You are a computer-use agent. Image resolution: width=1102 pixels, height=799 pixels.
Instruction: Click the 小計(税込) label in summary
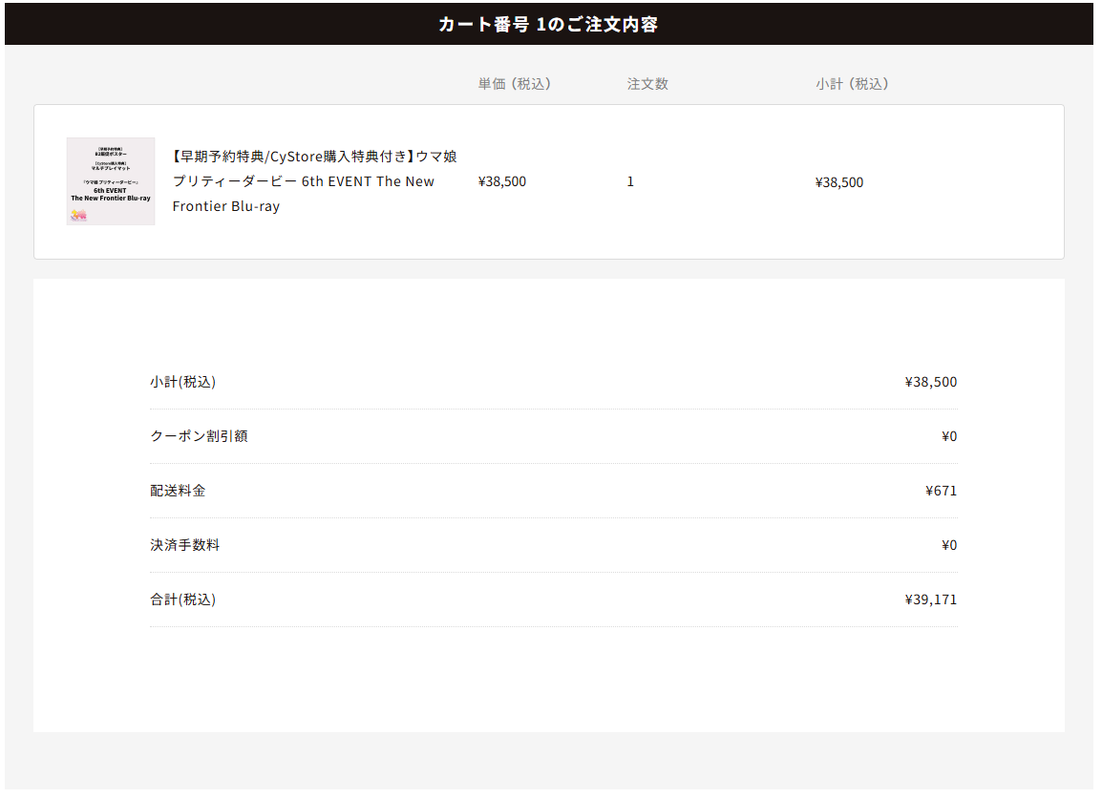[183, 382]
